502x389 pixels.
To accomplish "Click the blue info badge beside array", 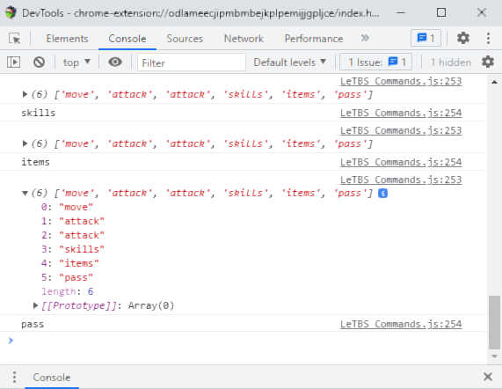I will coord(382,194).
